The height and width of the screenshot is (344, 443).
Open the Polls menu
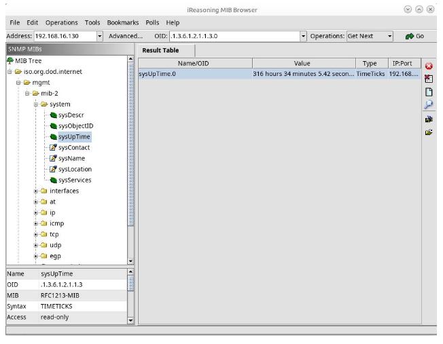pyautogui.click(x=152, y=22)
